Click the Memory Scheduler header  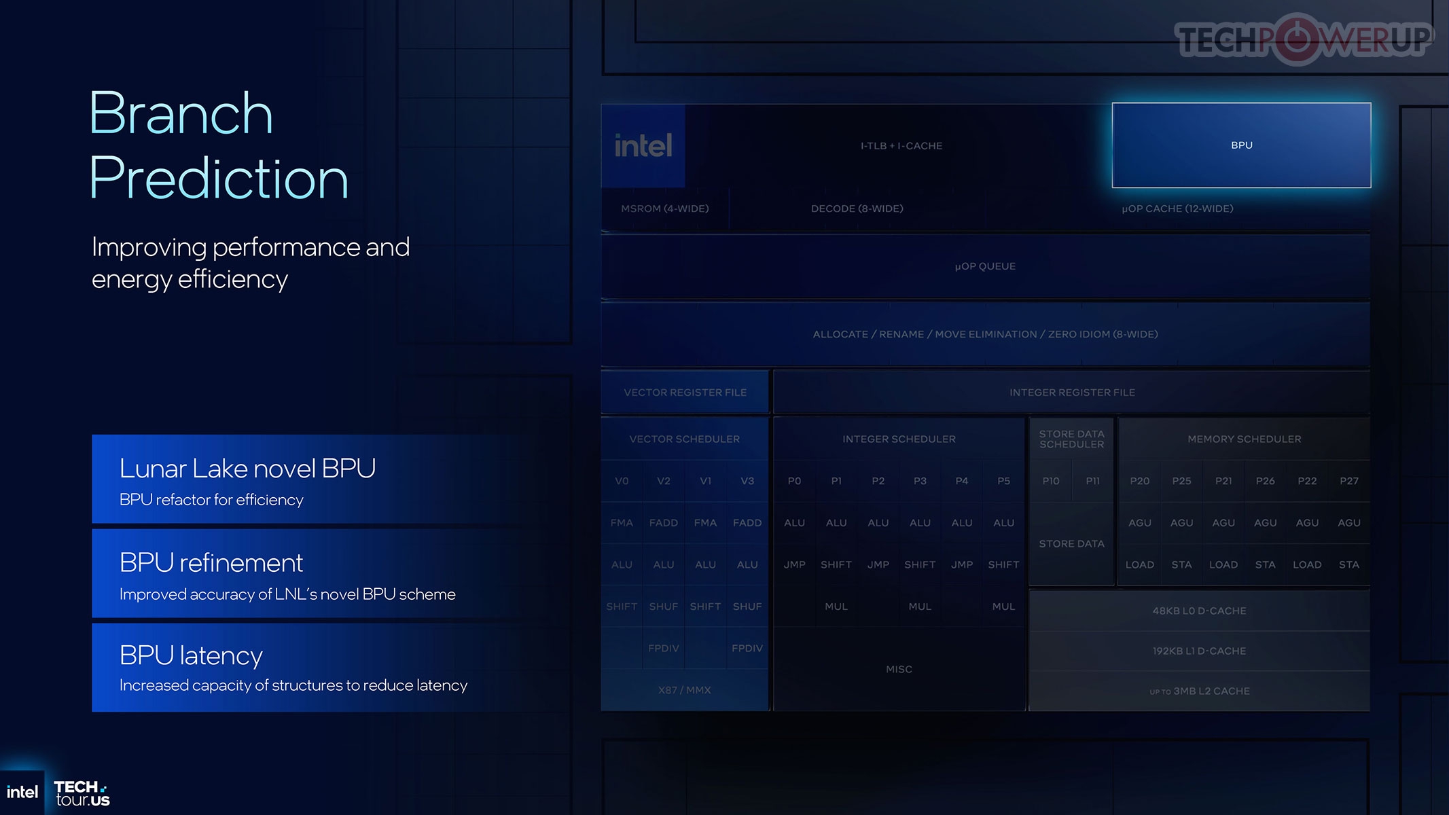(x=1244, y=439)
